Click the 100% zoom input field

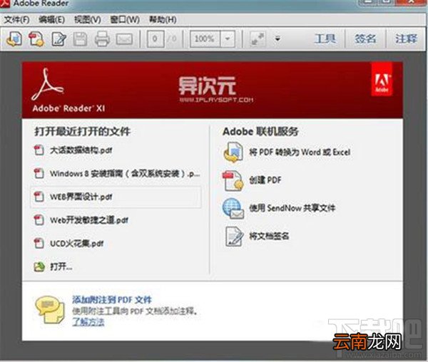coord(205,39)
